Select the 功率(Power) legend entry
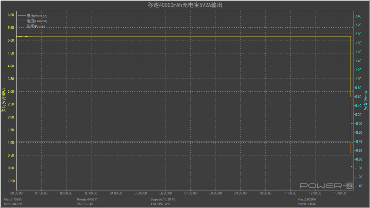 pyautogui.click(x=32, y=26)
